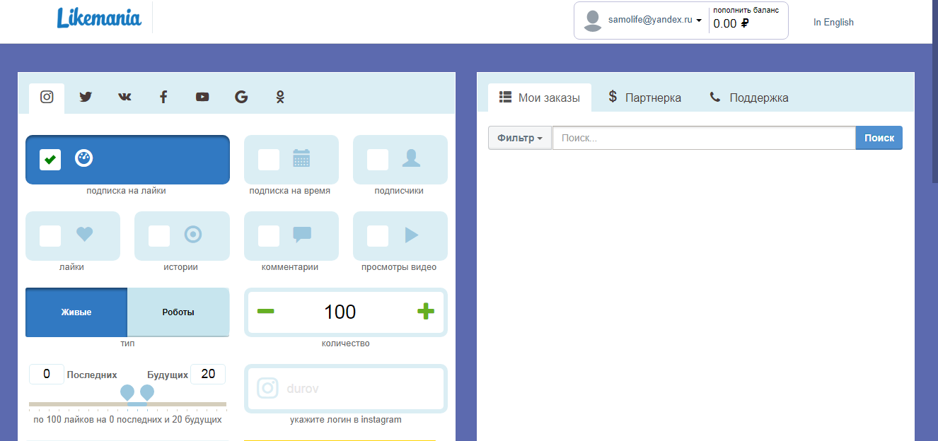Open the VK network tab
The width and height of the screenshot is (938, 441).
pos(125,98)
